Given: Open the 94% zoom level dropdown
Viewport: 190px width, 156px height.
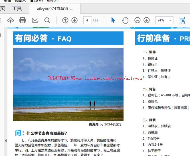Looking at the screenshot, I should pos(164,20).
